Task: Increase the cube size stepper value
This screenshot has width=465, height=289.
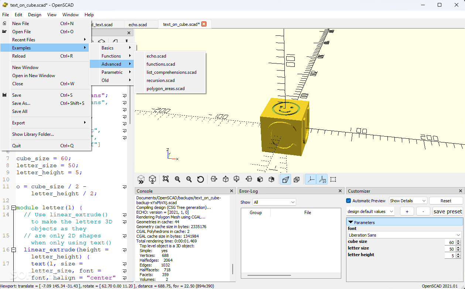Action: [458, 241]
